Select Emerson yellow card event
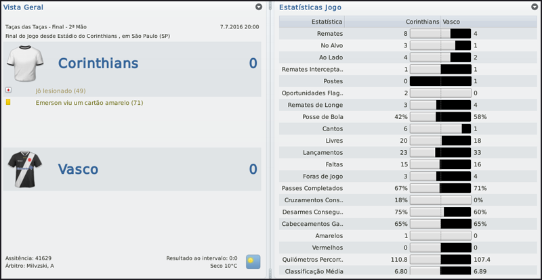 point(89,103)
